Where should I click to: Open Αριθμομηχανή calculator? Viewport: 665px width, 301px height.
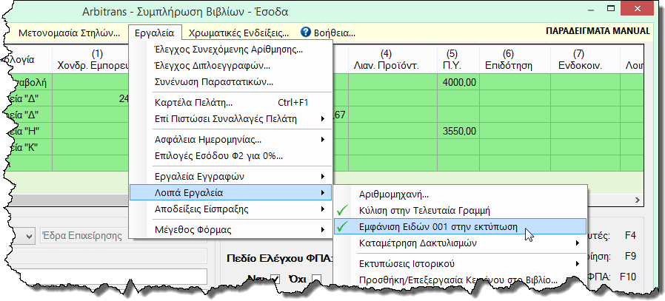click(460, 195)
